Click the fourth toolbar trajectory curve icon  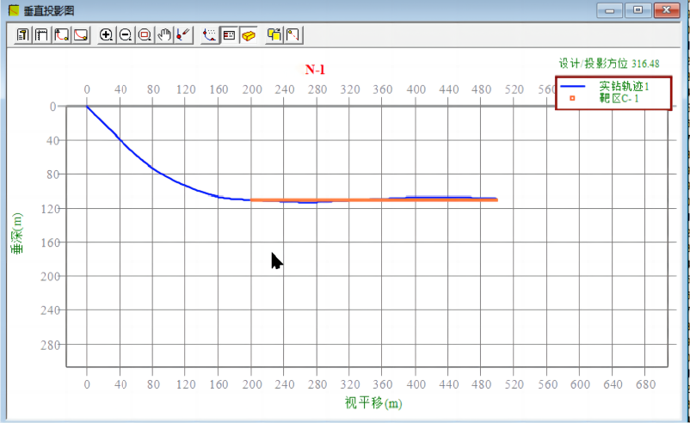(x=80, y=35)
